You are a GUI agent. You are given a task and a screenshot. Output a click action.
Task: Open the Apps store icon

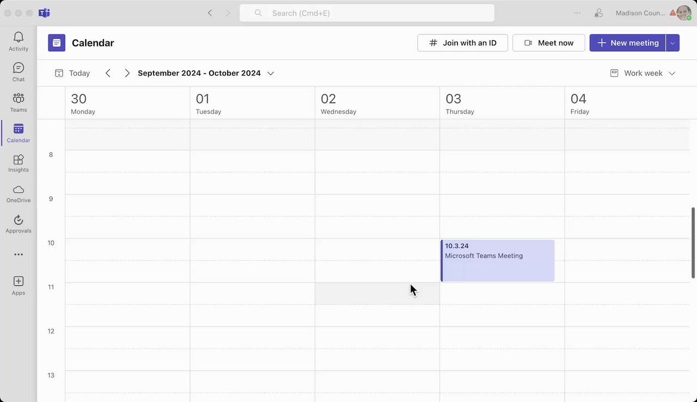coord(19,284)
